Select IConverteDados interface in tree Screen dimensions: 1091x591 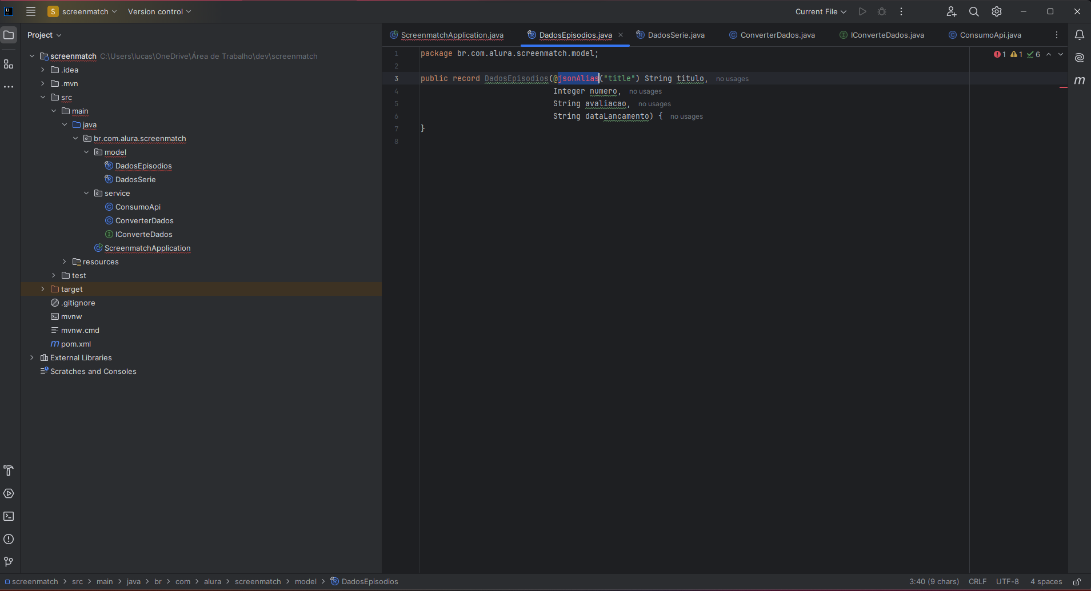click(x=143, y=234)
